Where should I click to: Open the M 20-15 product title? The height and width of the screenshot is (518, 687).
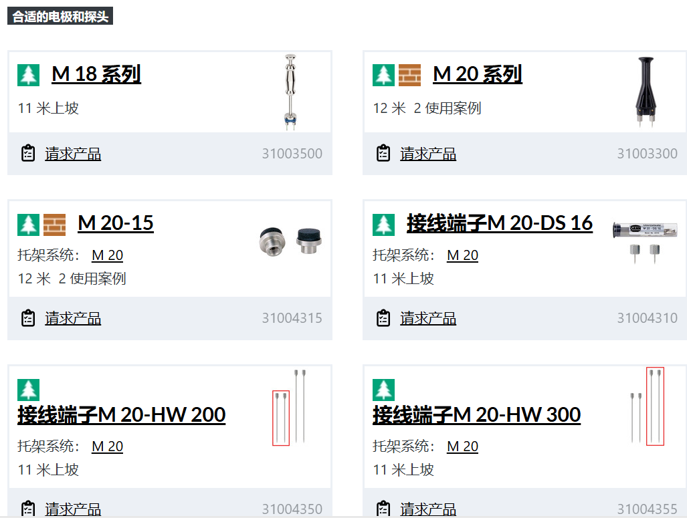pos(116,223)
